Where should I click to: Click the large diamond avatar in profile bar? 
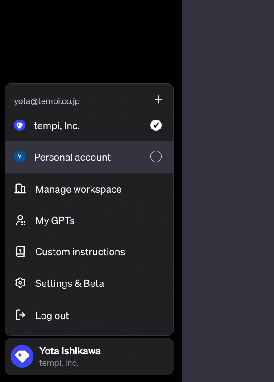(22, 356)
